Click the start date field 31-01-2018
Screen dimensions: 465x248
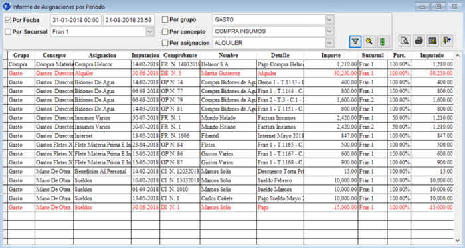76,20
